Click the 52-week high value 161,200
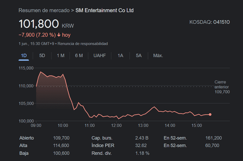243x161 pixels. (213, 138)
